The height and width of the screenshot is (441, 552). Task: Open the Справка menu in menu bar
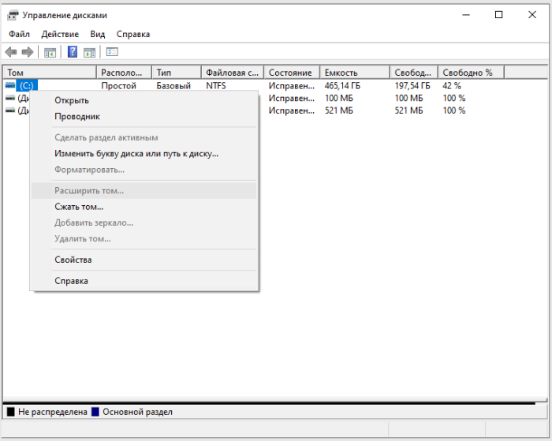(133, 34)
